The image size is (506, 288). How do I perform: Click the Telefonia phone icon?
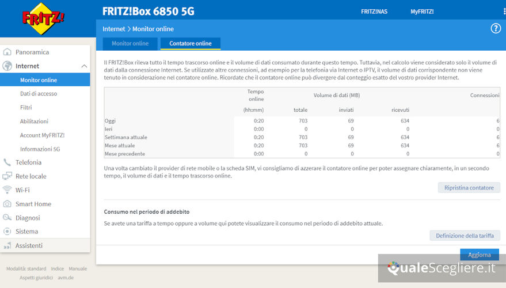7,162
